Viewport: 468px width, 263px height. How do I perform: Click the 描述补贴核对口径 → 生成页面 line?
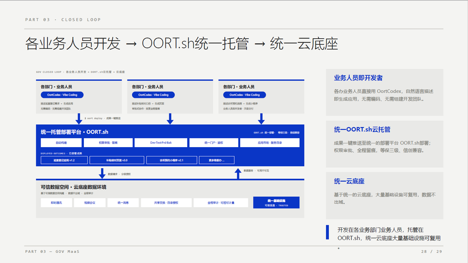pos(148,103)
